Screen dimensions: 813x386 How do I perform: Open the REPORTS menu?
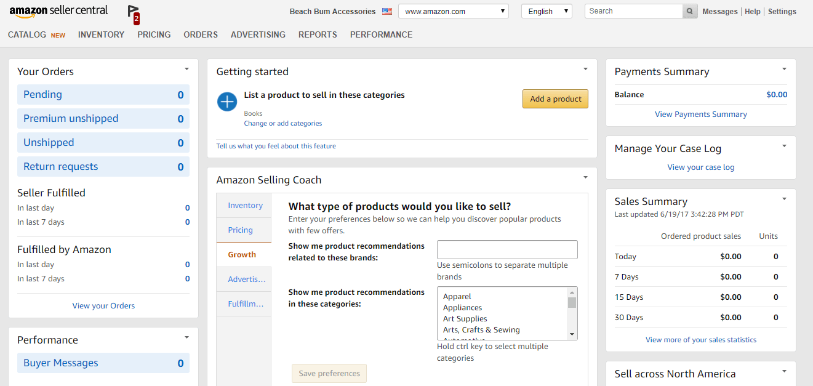318,34
